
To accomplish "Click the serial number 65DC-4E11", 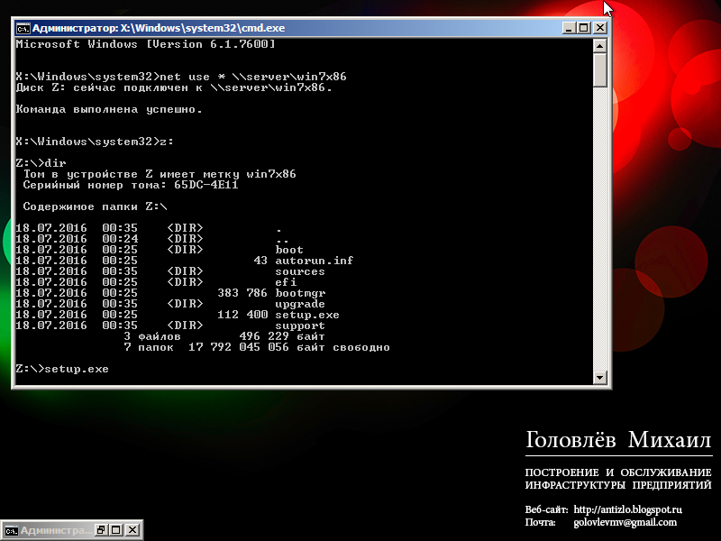I will point(206,185).
